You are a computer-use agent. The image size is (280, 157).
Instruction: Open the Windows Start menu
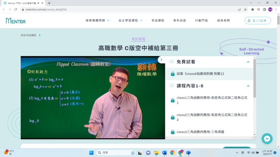pos(91,153)
